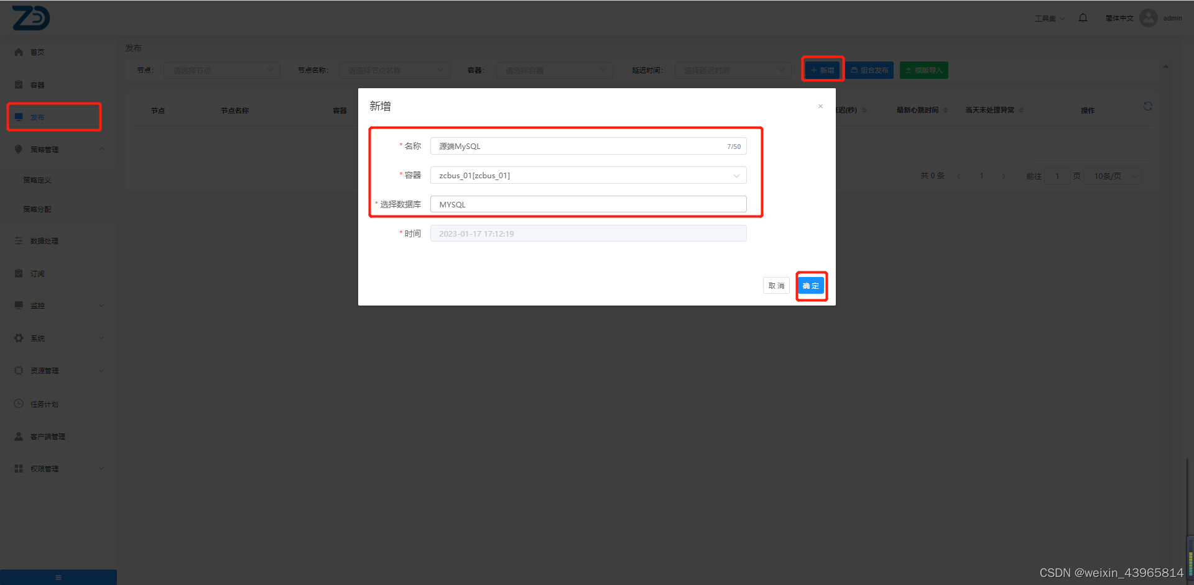This screenshot has width=1194, height=585.
Task: Open the 节点 filter dropdown
Action: 221,70
